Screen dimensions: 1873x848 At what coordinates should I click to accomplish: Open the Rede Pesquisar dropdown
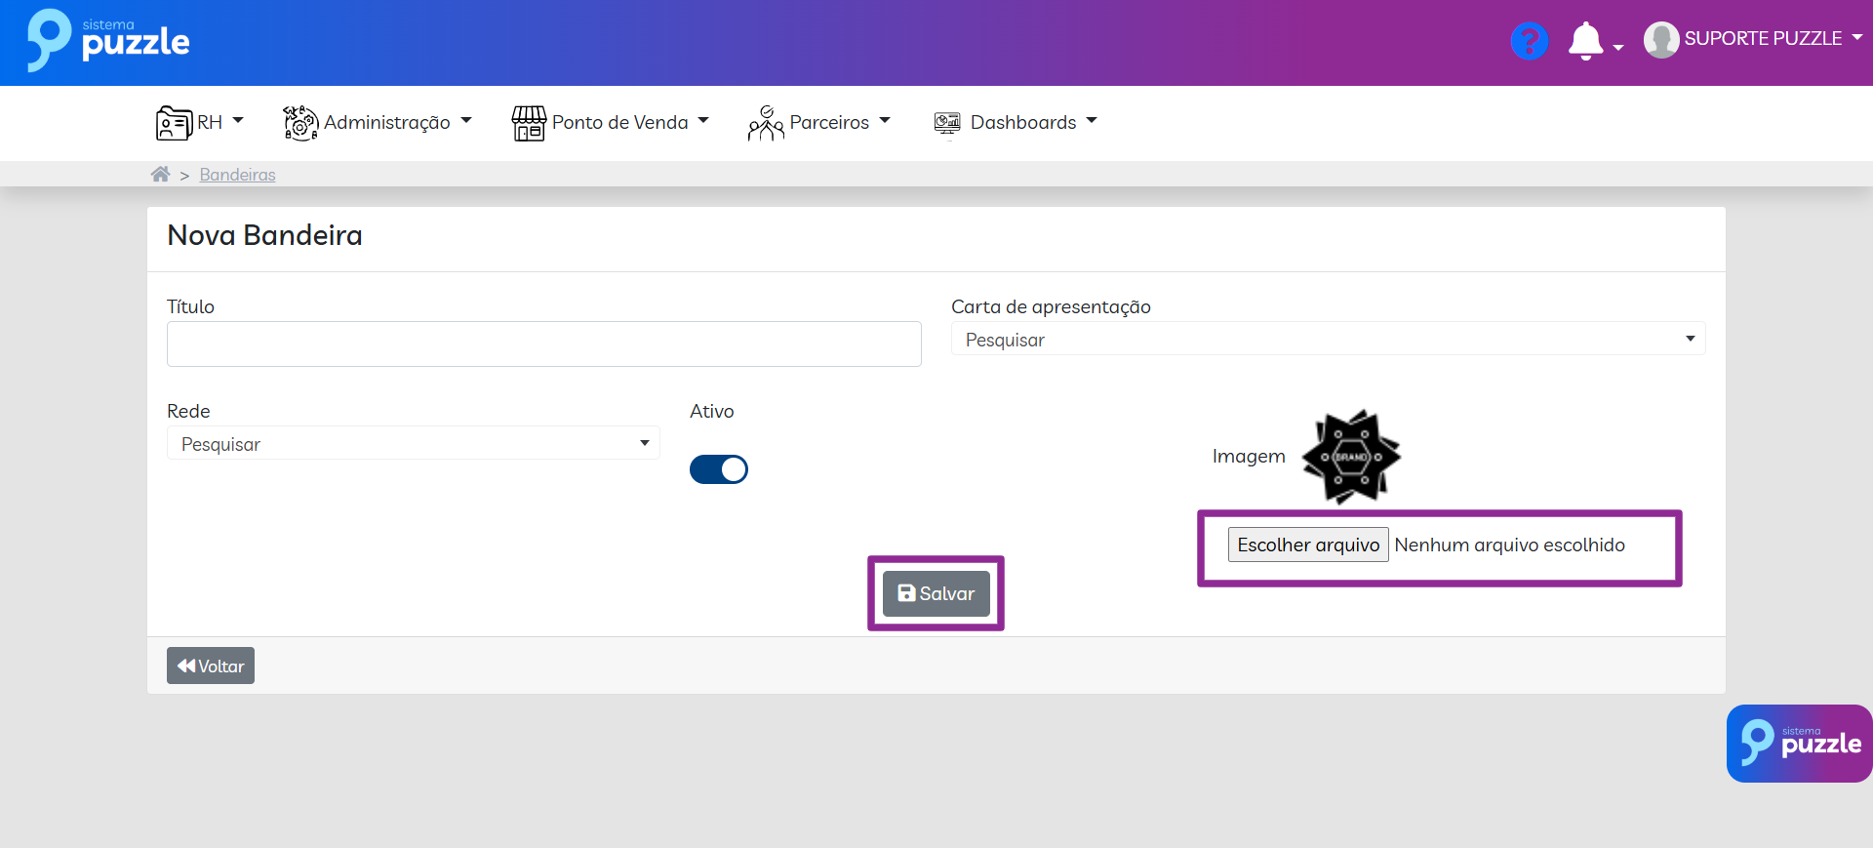(x=414, y=443)
